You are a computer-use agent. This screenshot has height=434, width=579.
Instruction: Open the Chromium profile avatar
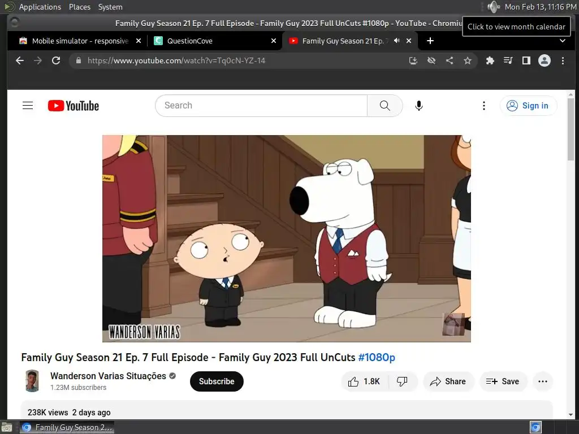point(545,60)
